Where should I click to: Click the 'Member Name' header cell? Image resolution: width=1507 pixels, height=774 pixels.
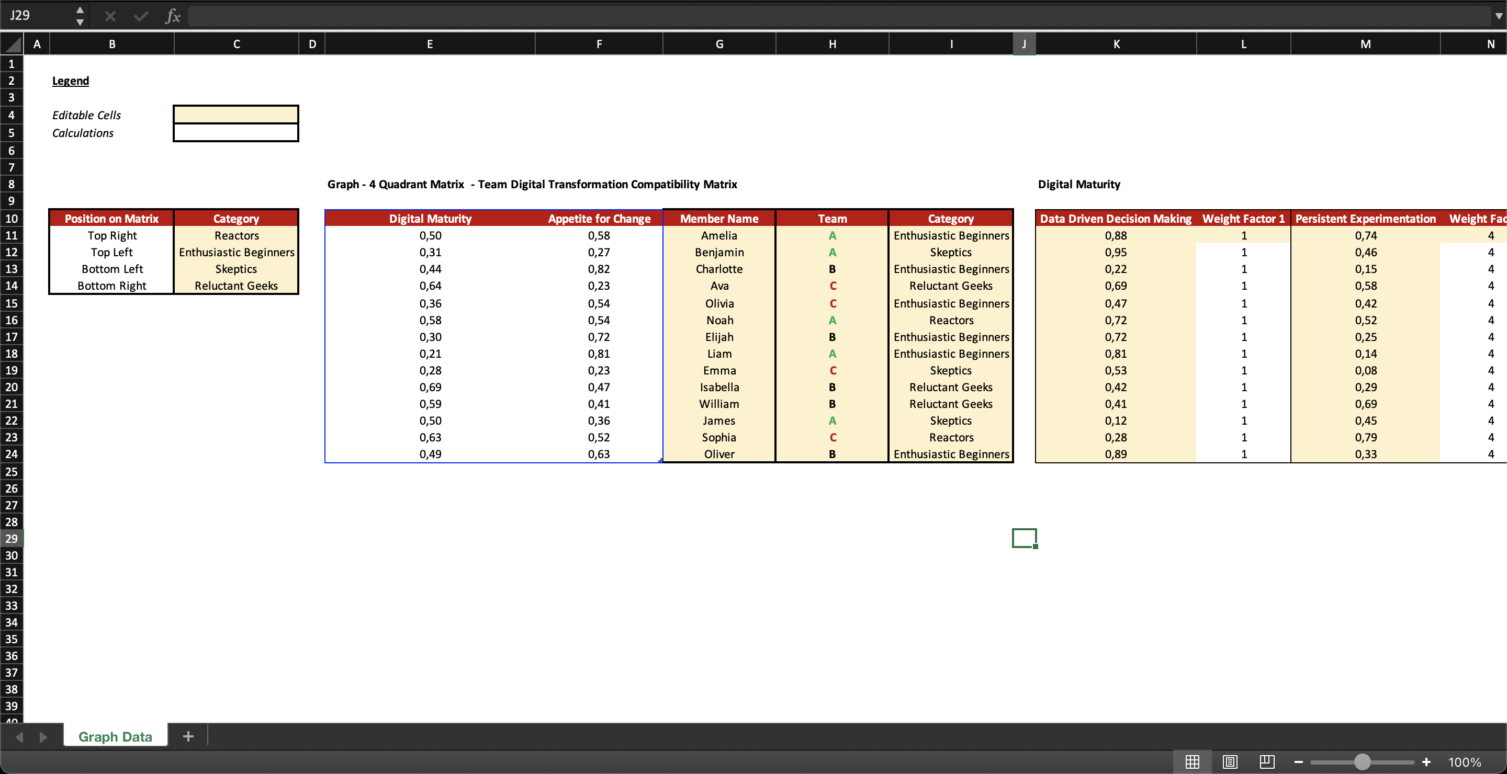[x=719, y=219]
